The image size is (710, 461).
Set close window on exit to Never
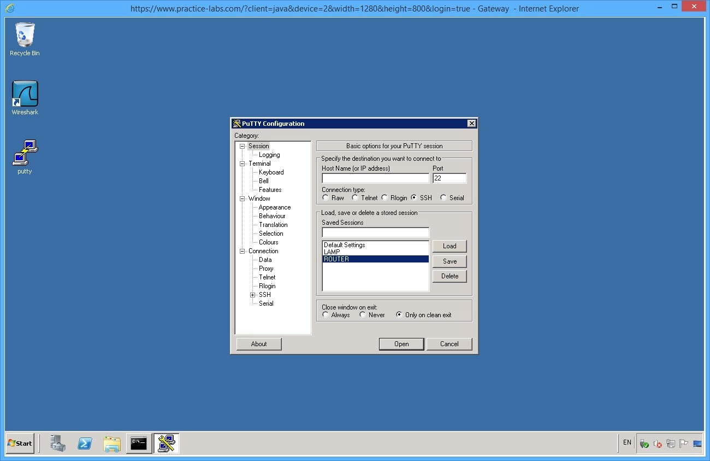point(363,314)
